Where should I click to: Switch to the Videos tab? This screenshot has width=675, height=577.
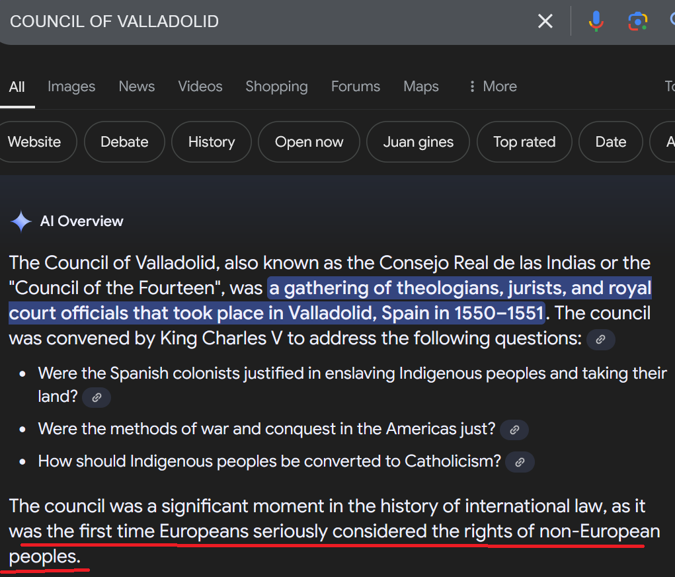click(200, 87)
